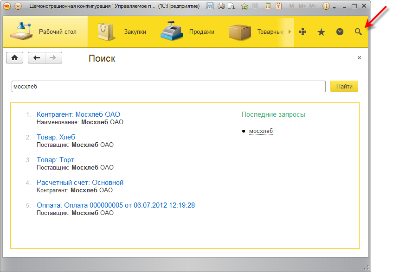Click the Save diskette icon
This screenshot has height=272, width=393.
click(210, 6)
